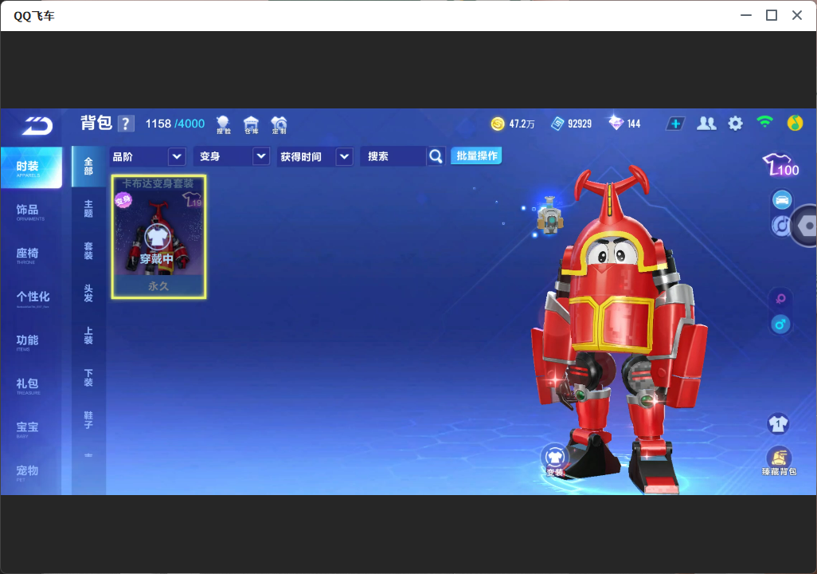The image size is (817, 574).
Task: Open the 臻藏背包 treasure backpack
Action: pos(779,462)
